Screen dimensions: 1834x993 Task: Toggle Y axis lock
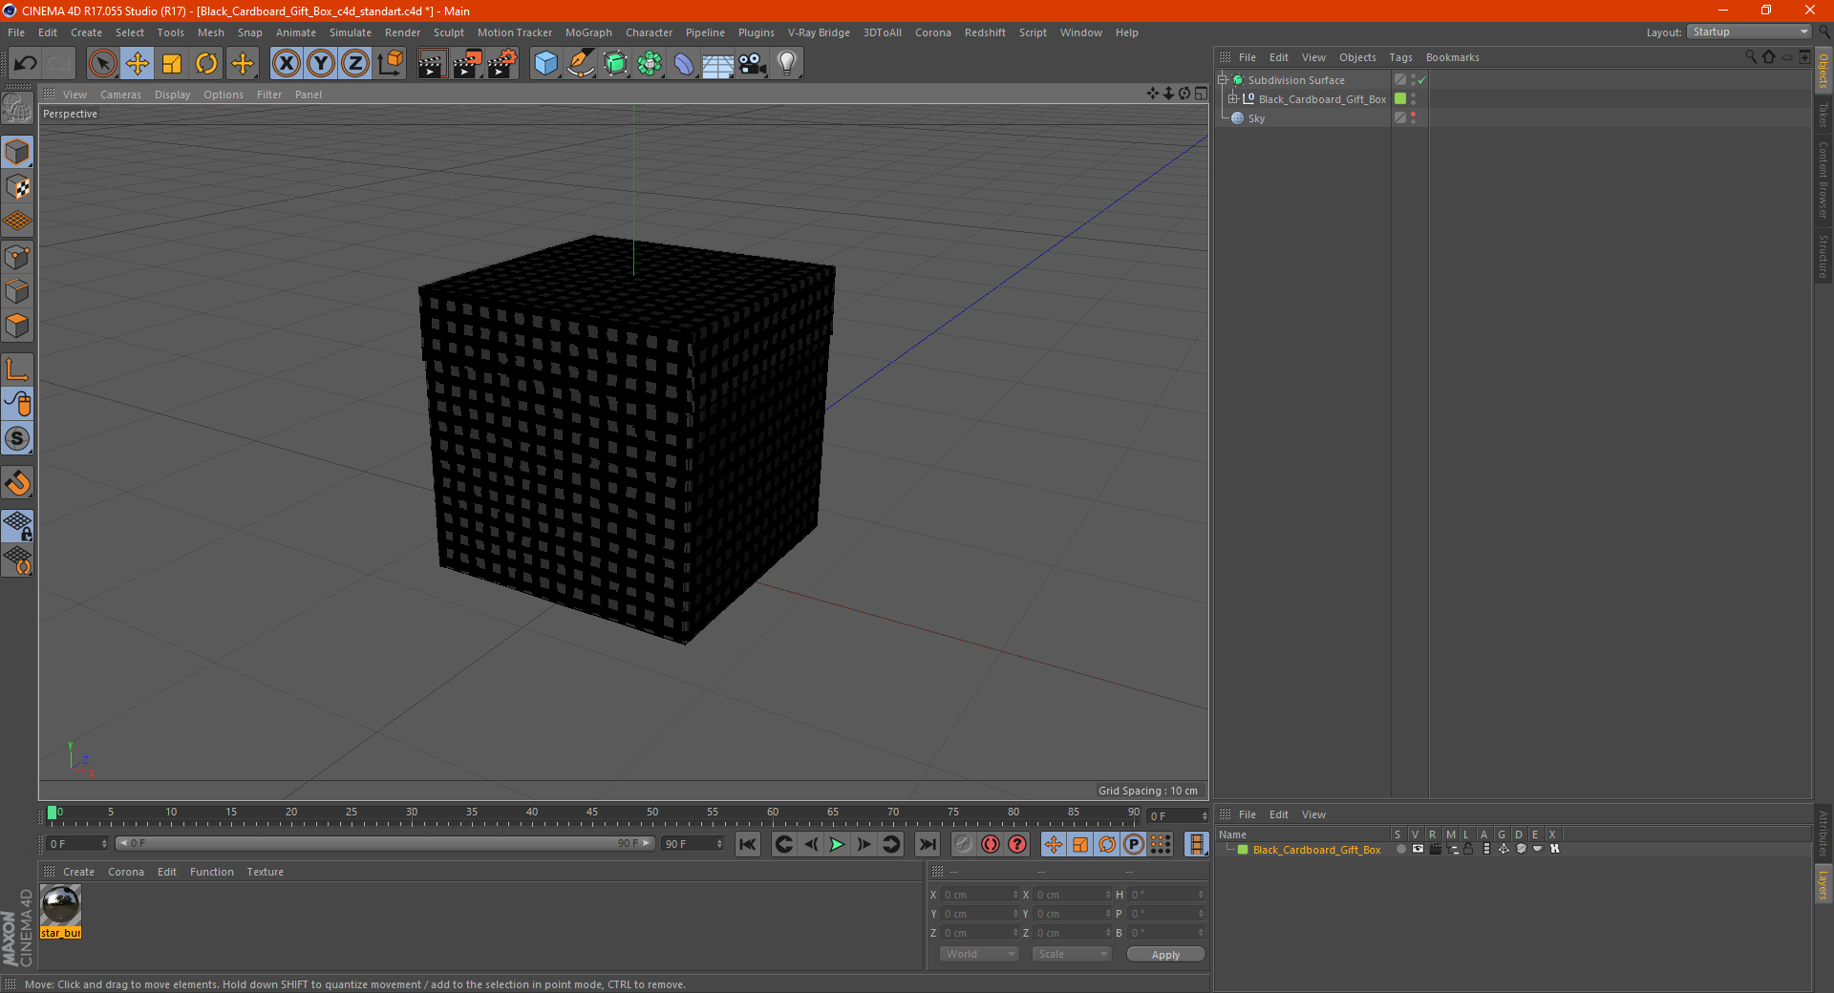coord(321,64)
